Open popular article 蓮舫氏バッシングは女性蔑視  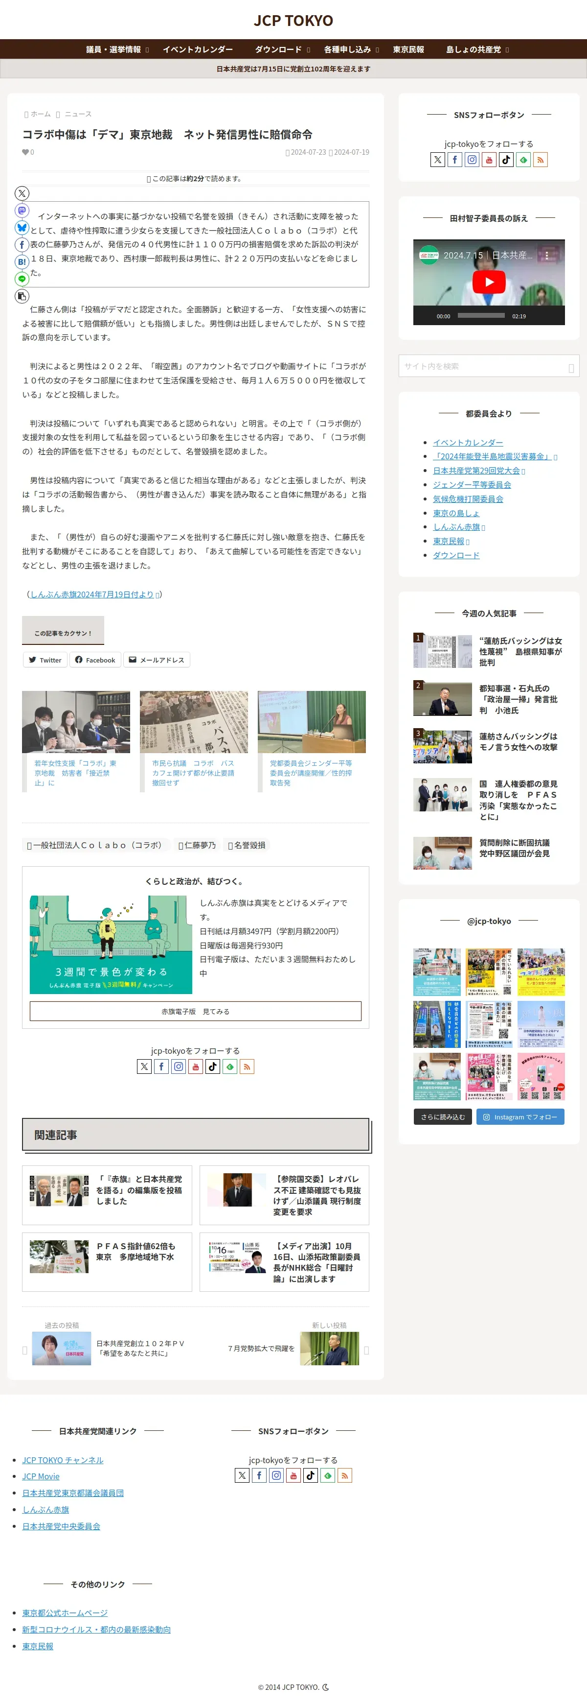click(x=489, y=651)
